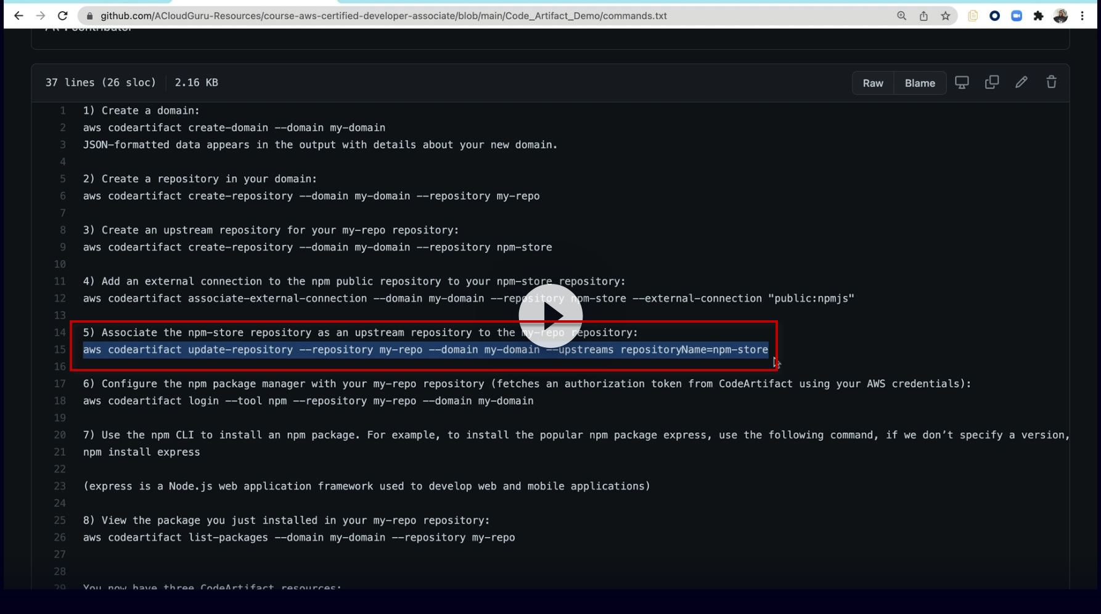Click the codeartifact login command line
This screenshot has height=614, width=1101.
pos(308,401)
